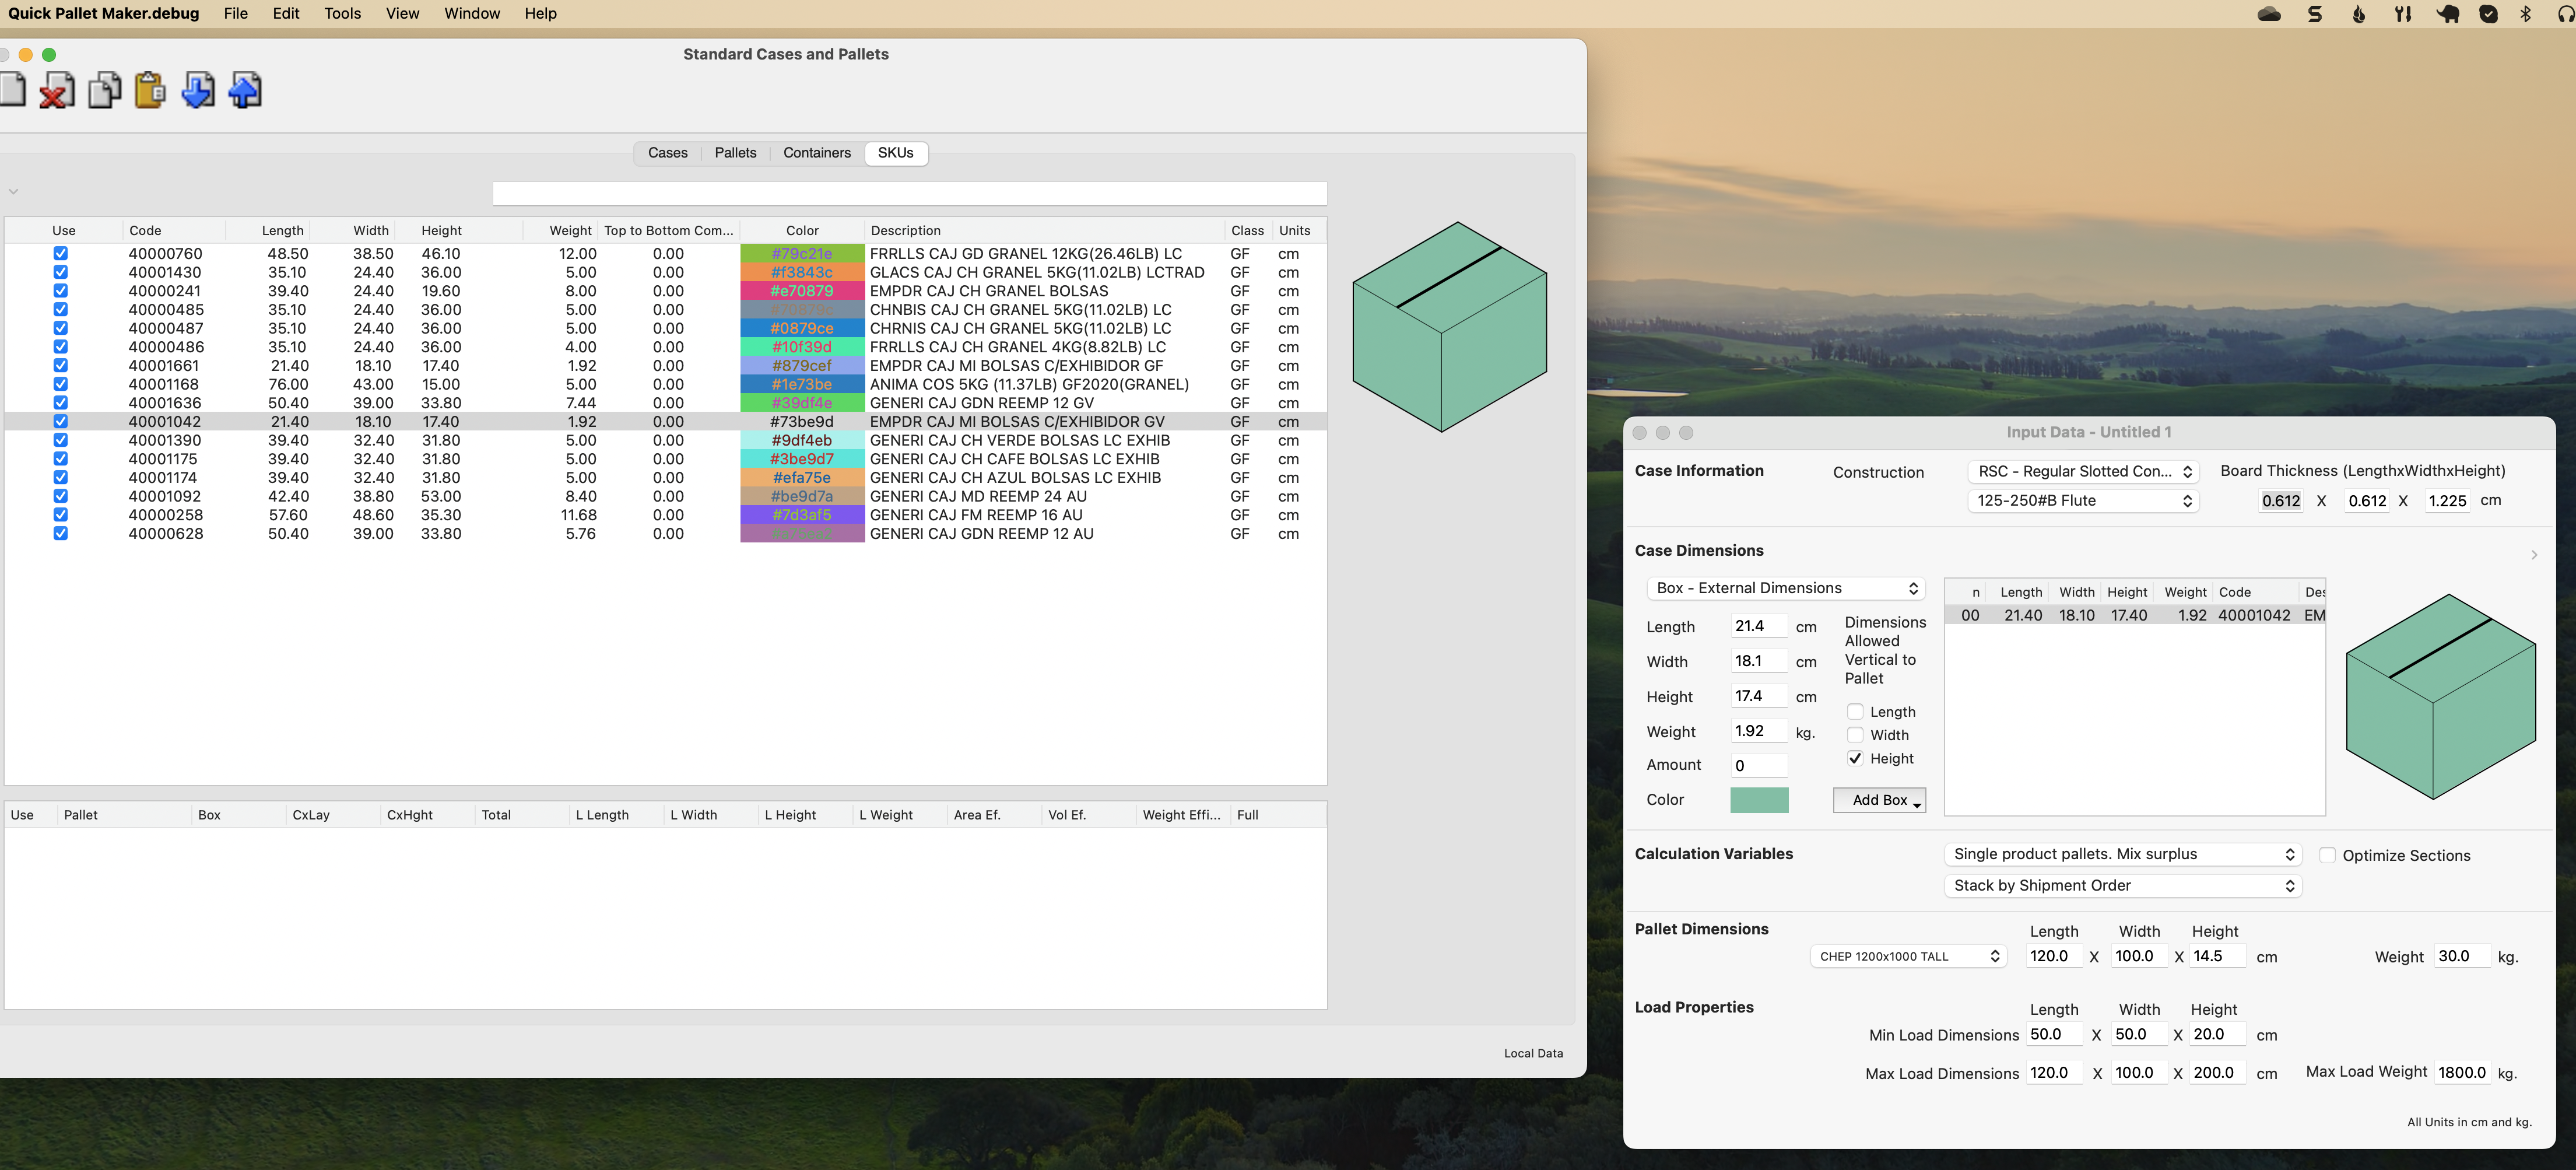The width and height of the screenshot is (2576, 1170).
Task: Click the delete document icon with red X
Action: pyautogui.click(x=56, y=90)
